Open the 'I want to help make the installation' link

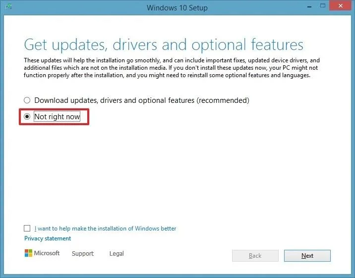pyautogui.click(x=105, y=229)
